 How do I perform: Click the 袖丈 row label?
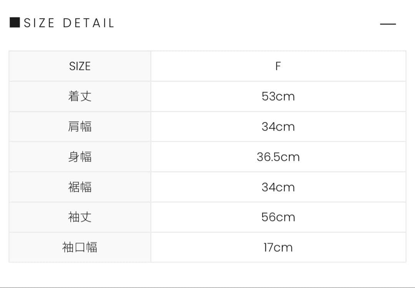pos(80,217)
